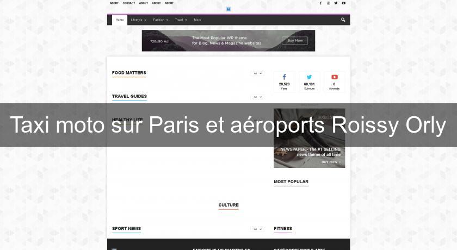Click the SPORT NEWS section heading
The width and height of the screenshot is (457, 250).
point(126,228)
